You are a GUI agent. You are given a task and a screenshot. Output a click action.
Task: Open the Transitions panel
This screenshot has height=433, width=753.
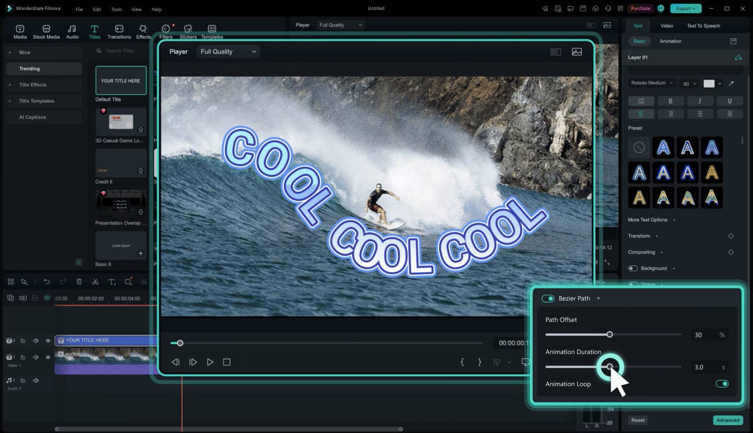(x=119, y=31)
